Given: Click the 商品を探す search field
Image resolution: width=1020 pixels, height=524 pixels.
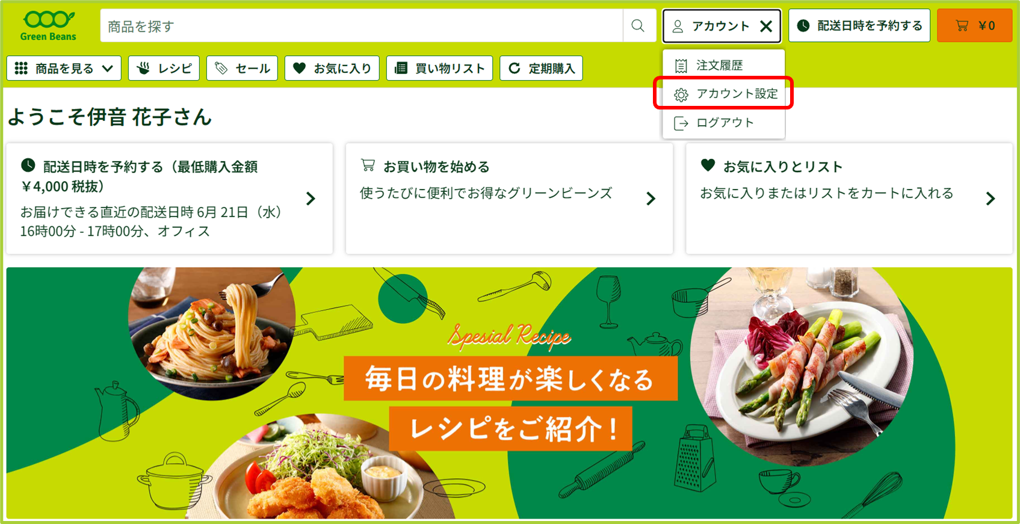Looking at the screenshot, I should (361, 26).
